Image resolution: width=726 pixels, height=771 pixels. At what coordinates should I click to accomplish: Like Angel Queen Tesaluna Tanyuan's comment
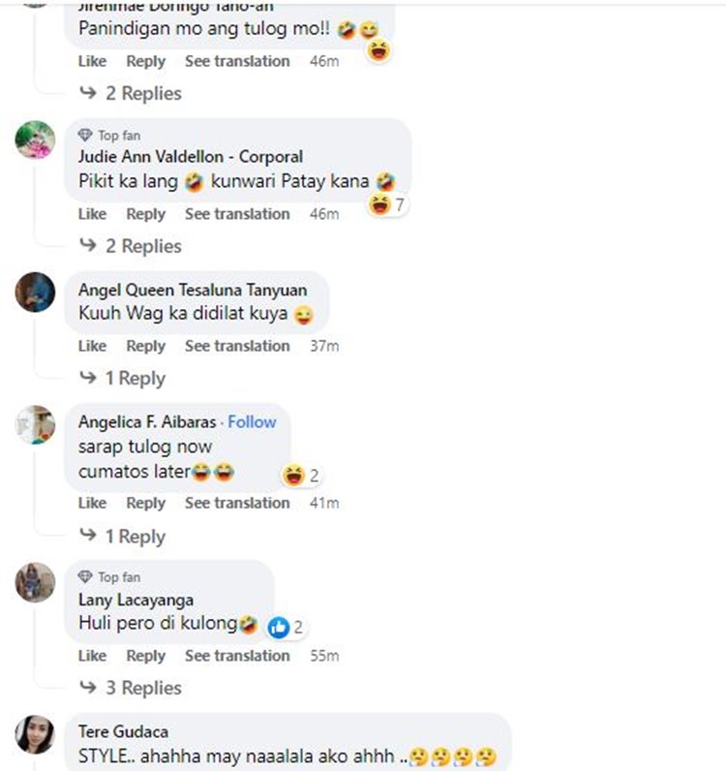coord(92,346)
